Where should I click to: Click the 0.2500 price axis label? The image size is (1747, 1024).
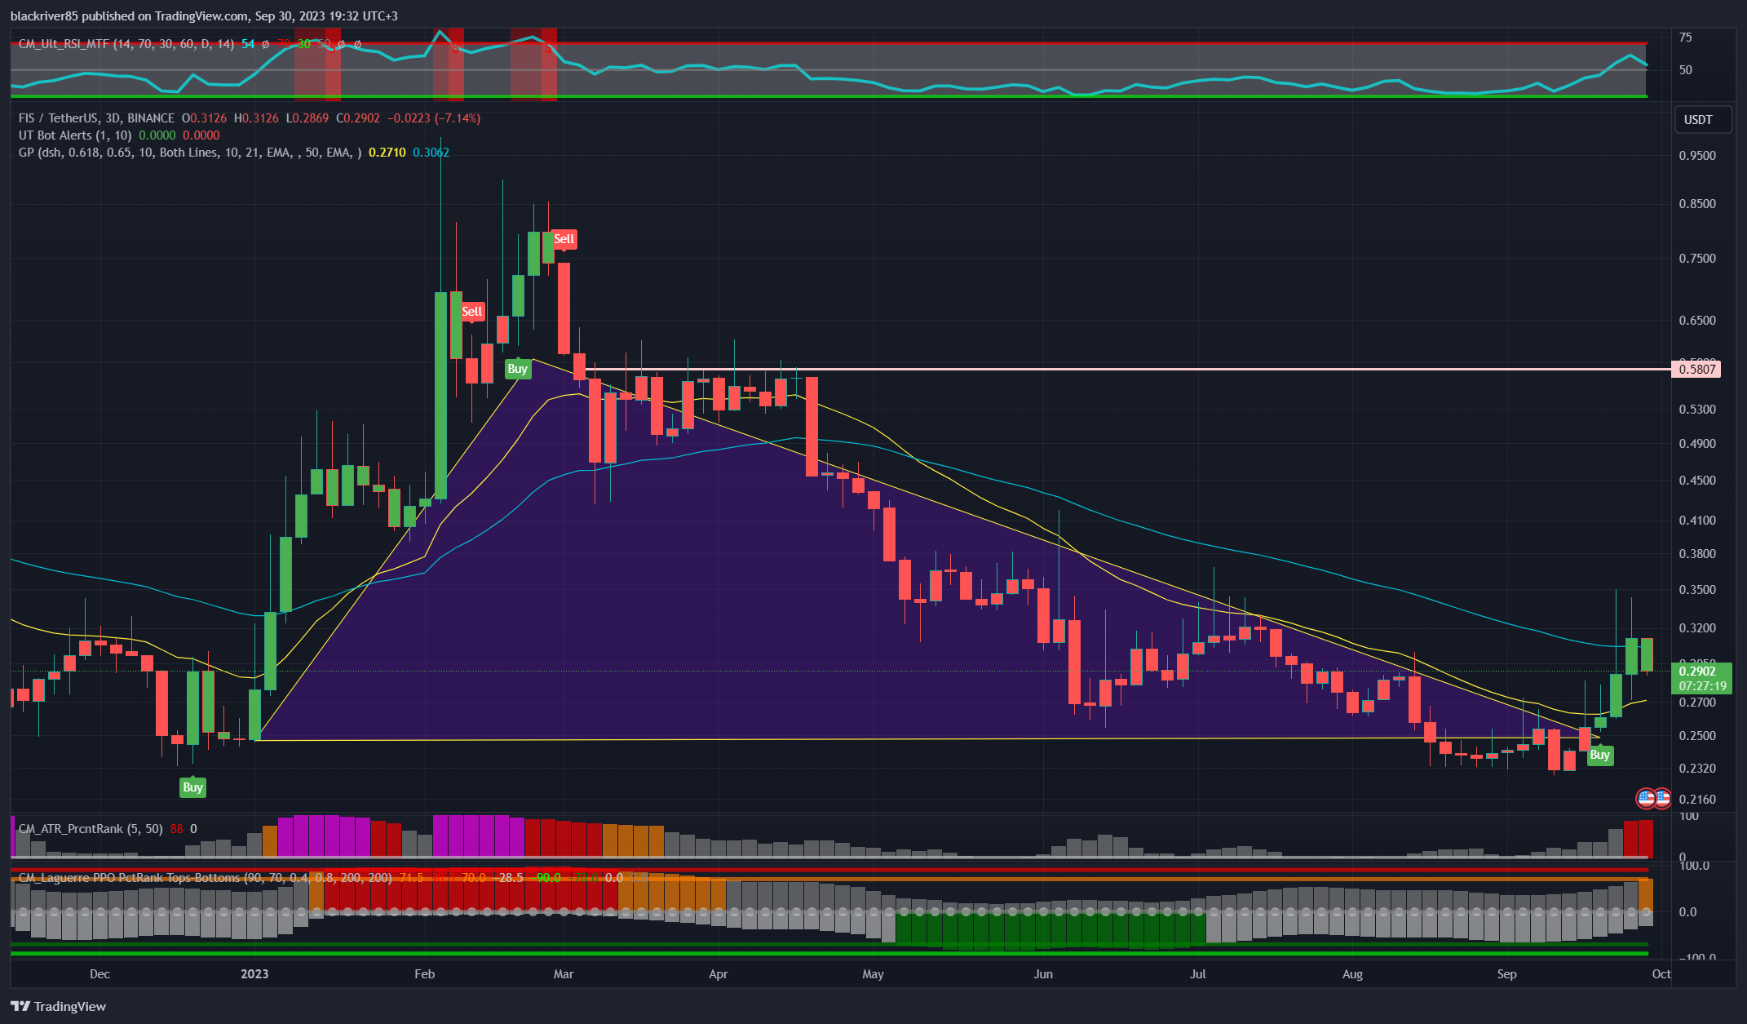coord(1697,736)
